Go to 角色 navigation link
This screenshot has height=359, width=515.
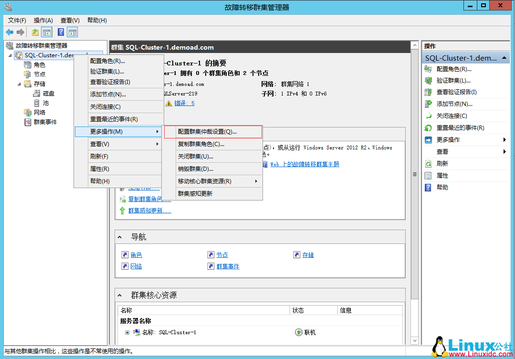point(137,255)
